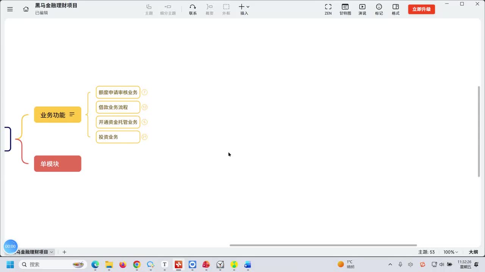Open the WPS/Word icon on taskbar
This screenshot has height=272, width=485.
[248, 264]
